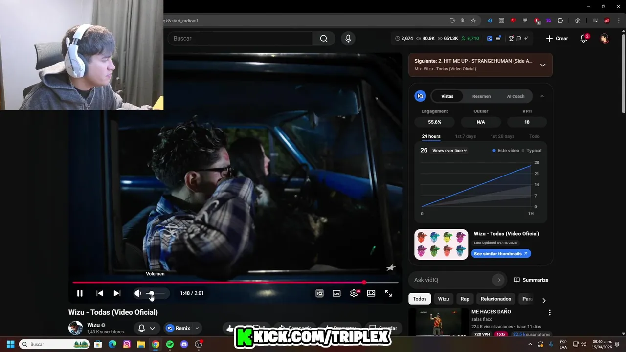Open the subscription bell notification dropdown
Image resolution: width=626 pixels, height=352 pixels.
coord(147,329)
